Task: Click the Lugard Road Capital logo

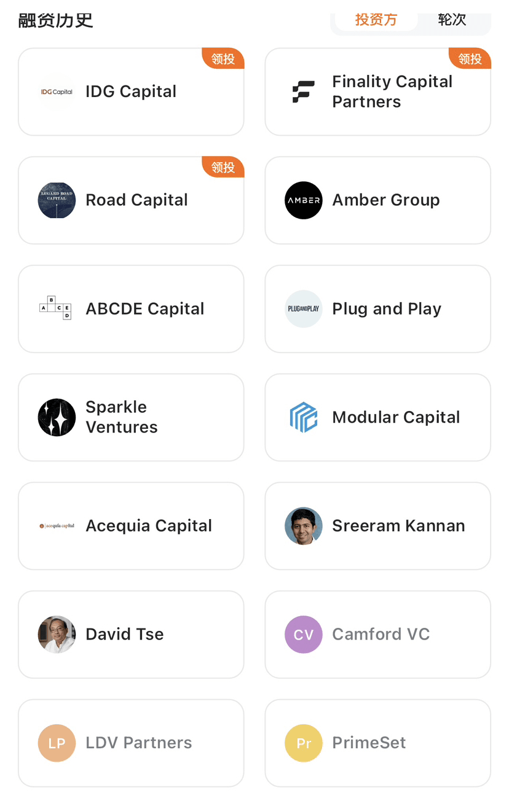Action: tap(57, 200)
